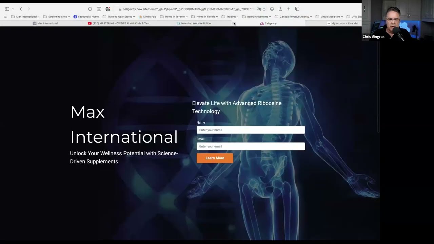Screen dimensions: 434x244
Task: Click the Max International page heading
Action: point(124,124)
